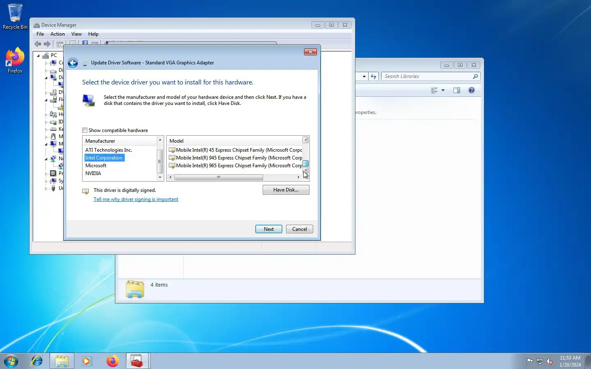Open the Action menu

[57, 34]
